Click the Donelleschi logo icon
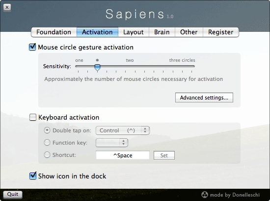This screenshot has height=201, width=270. pos(205,195)
